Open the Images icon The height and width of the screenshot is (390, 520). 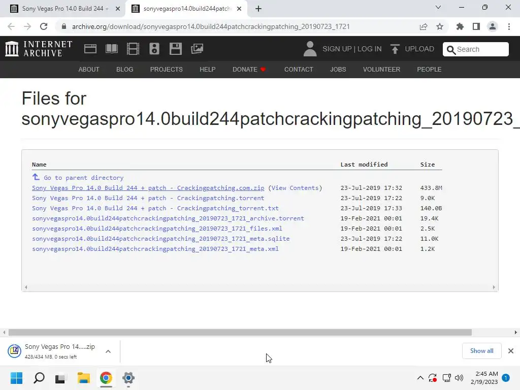point(197,49)
